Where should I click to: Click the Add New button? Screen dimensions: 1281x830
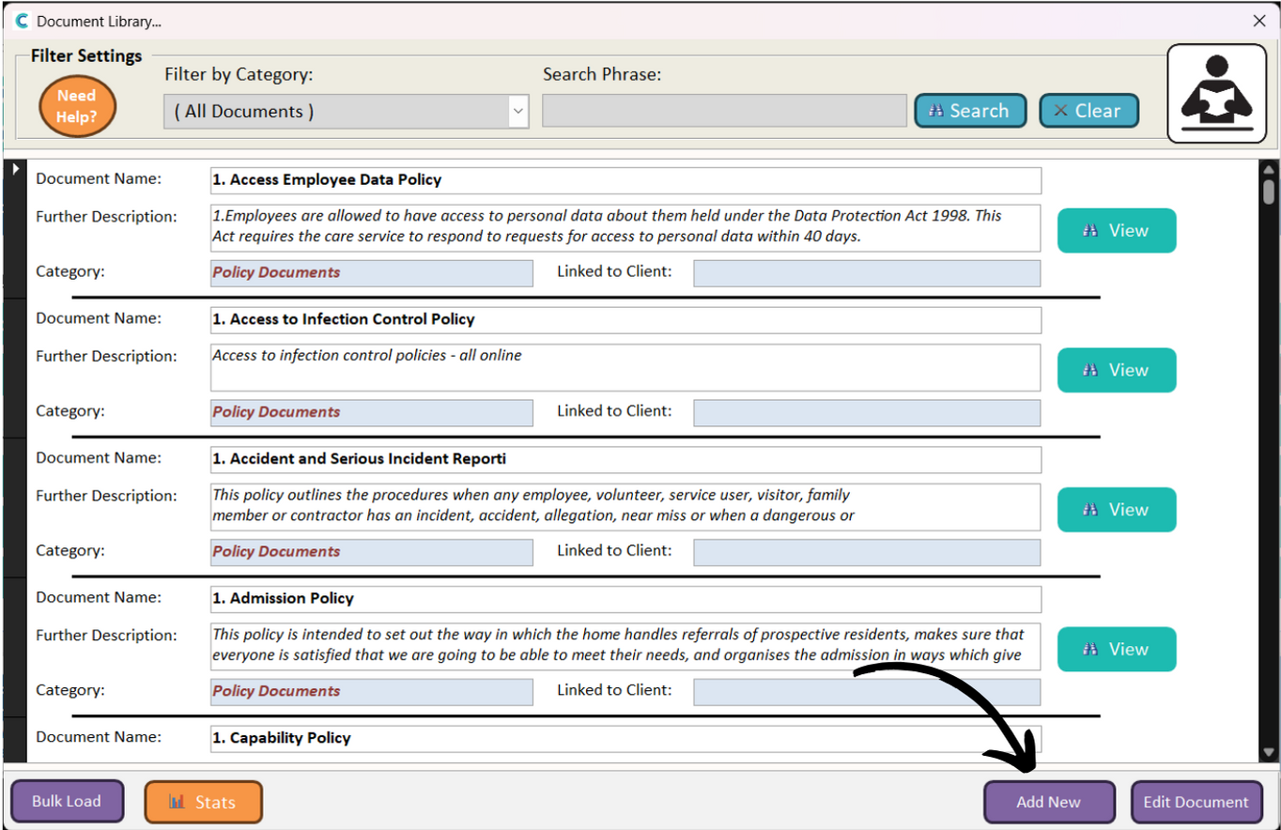coord(1049,802)
